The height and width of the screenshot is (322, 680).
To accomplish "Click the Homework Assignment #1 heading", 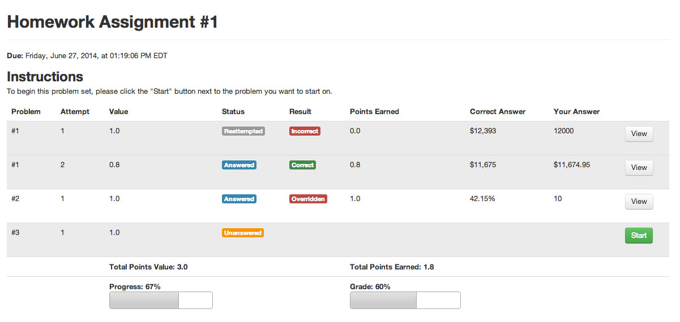I will tap(112, 22).
